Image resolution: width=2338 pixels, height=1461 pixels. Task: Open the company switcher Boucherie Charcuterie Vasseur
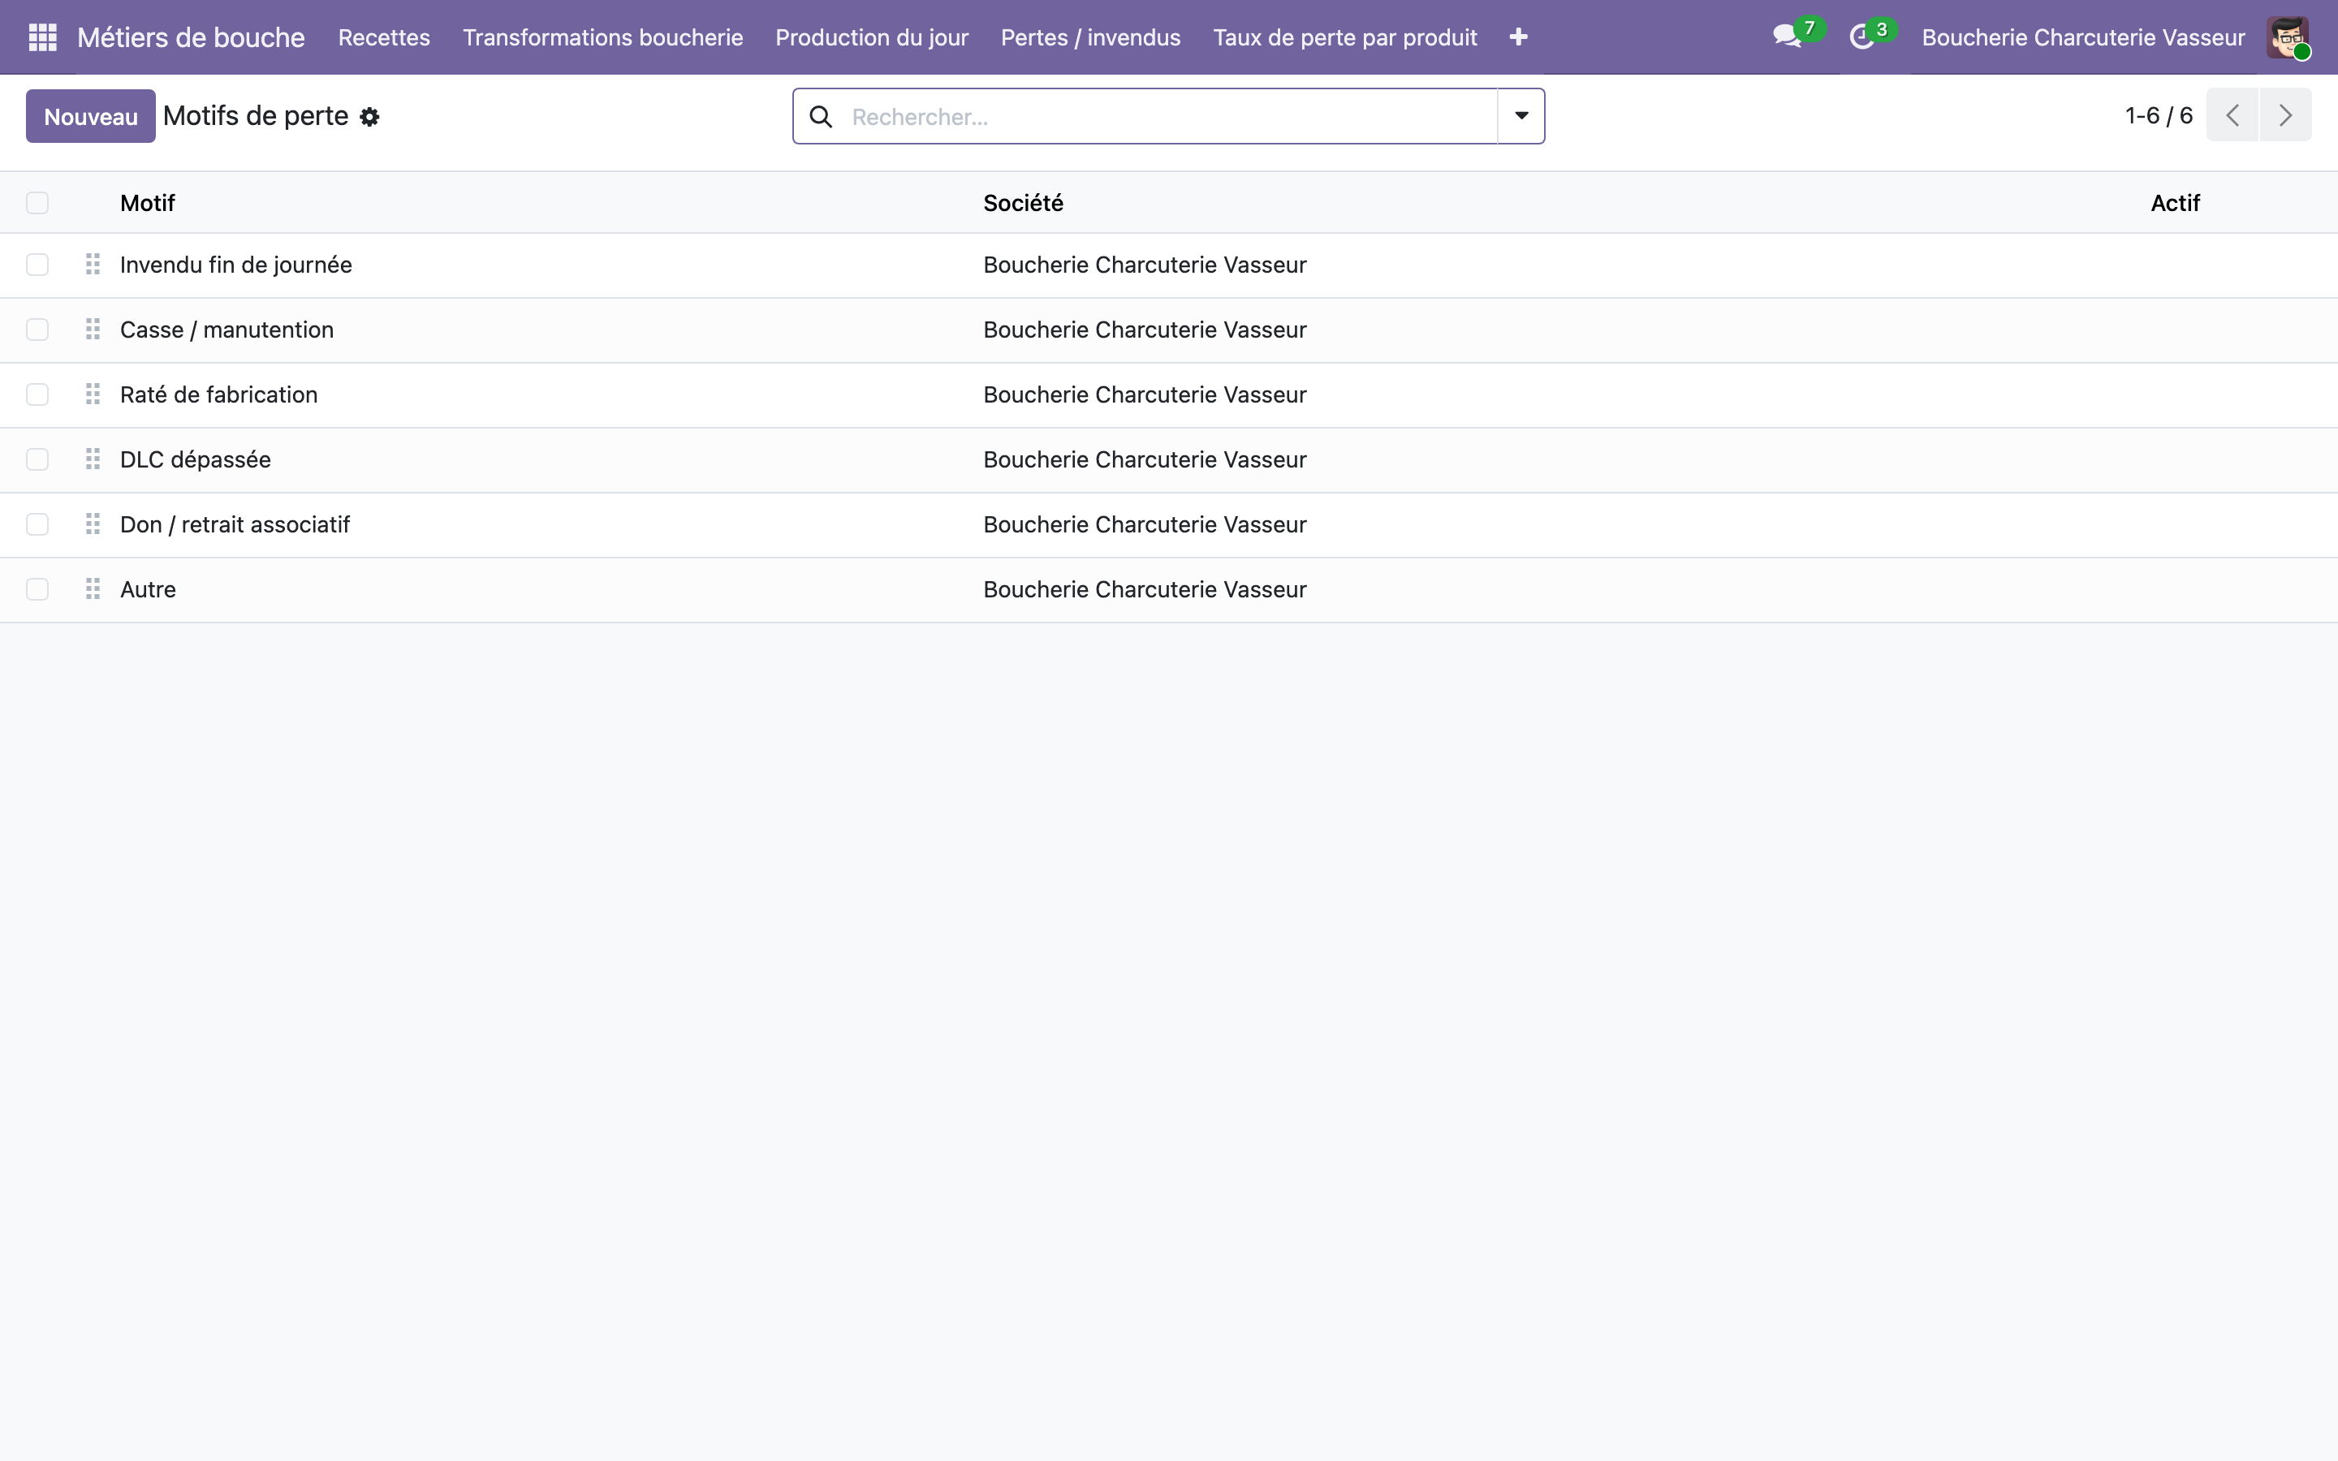tap(2083, 37)
